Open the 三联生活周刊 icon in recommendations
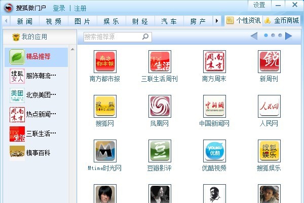 click(x=160, y=61)
